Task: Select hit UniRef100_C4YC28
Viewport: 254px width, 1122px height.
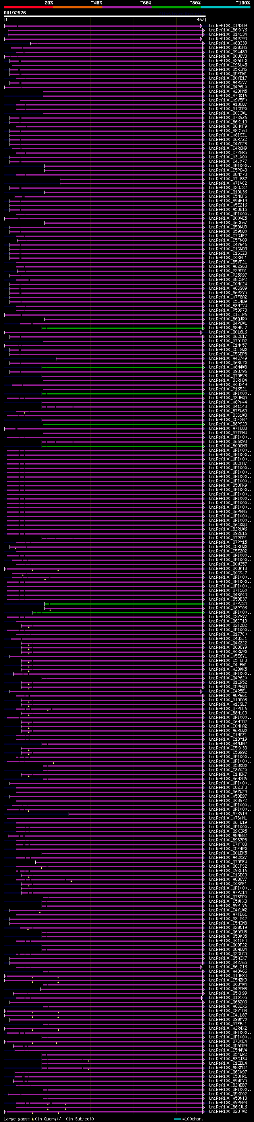Action: tap(228, 144)
